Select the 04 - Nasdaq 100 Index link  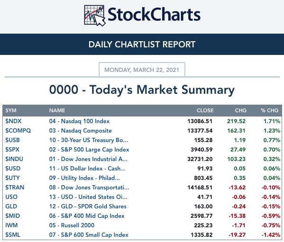[79, 121]
